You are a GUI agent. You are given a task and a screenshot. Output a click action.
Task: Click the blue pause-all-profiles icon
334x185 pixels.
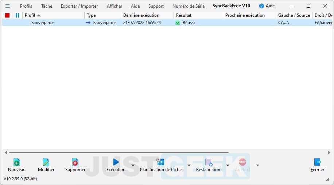pyautogui.click(x=18, y=15)
